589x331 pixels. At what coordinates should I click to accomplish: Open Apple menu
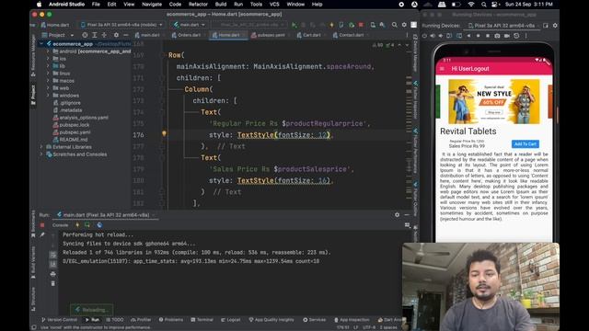39,5
